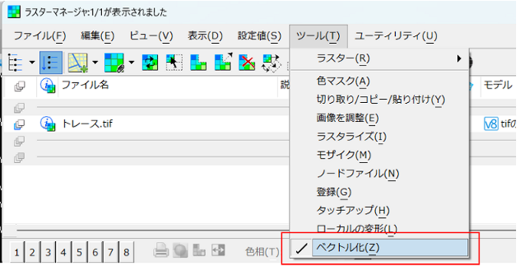The width and height of the screenshot is (520, 266).
Task: Open the 設定値(S) menu
Action: [x=259, y=36]
